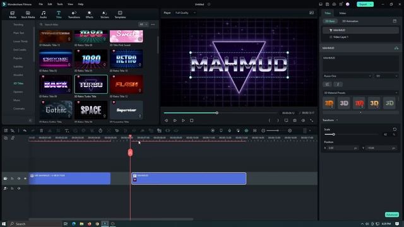Open the View menu
The height and width of the screenshot is (227, 404).
click(x=70, y=4)
